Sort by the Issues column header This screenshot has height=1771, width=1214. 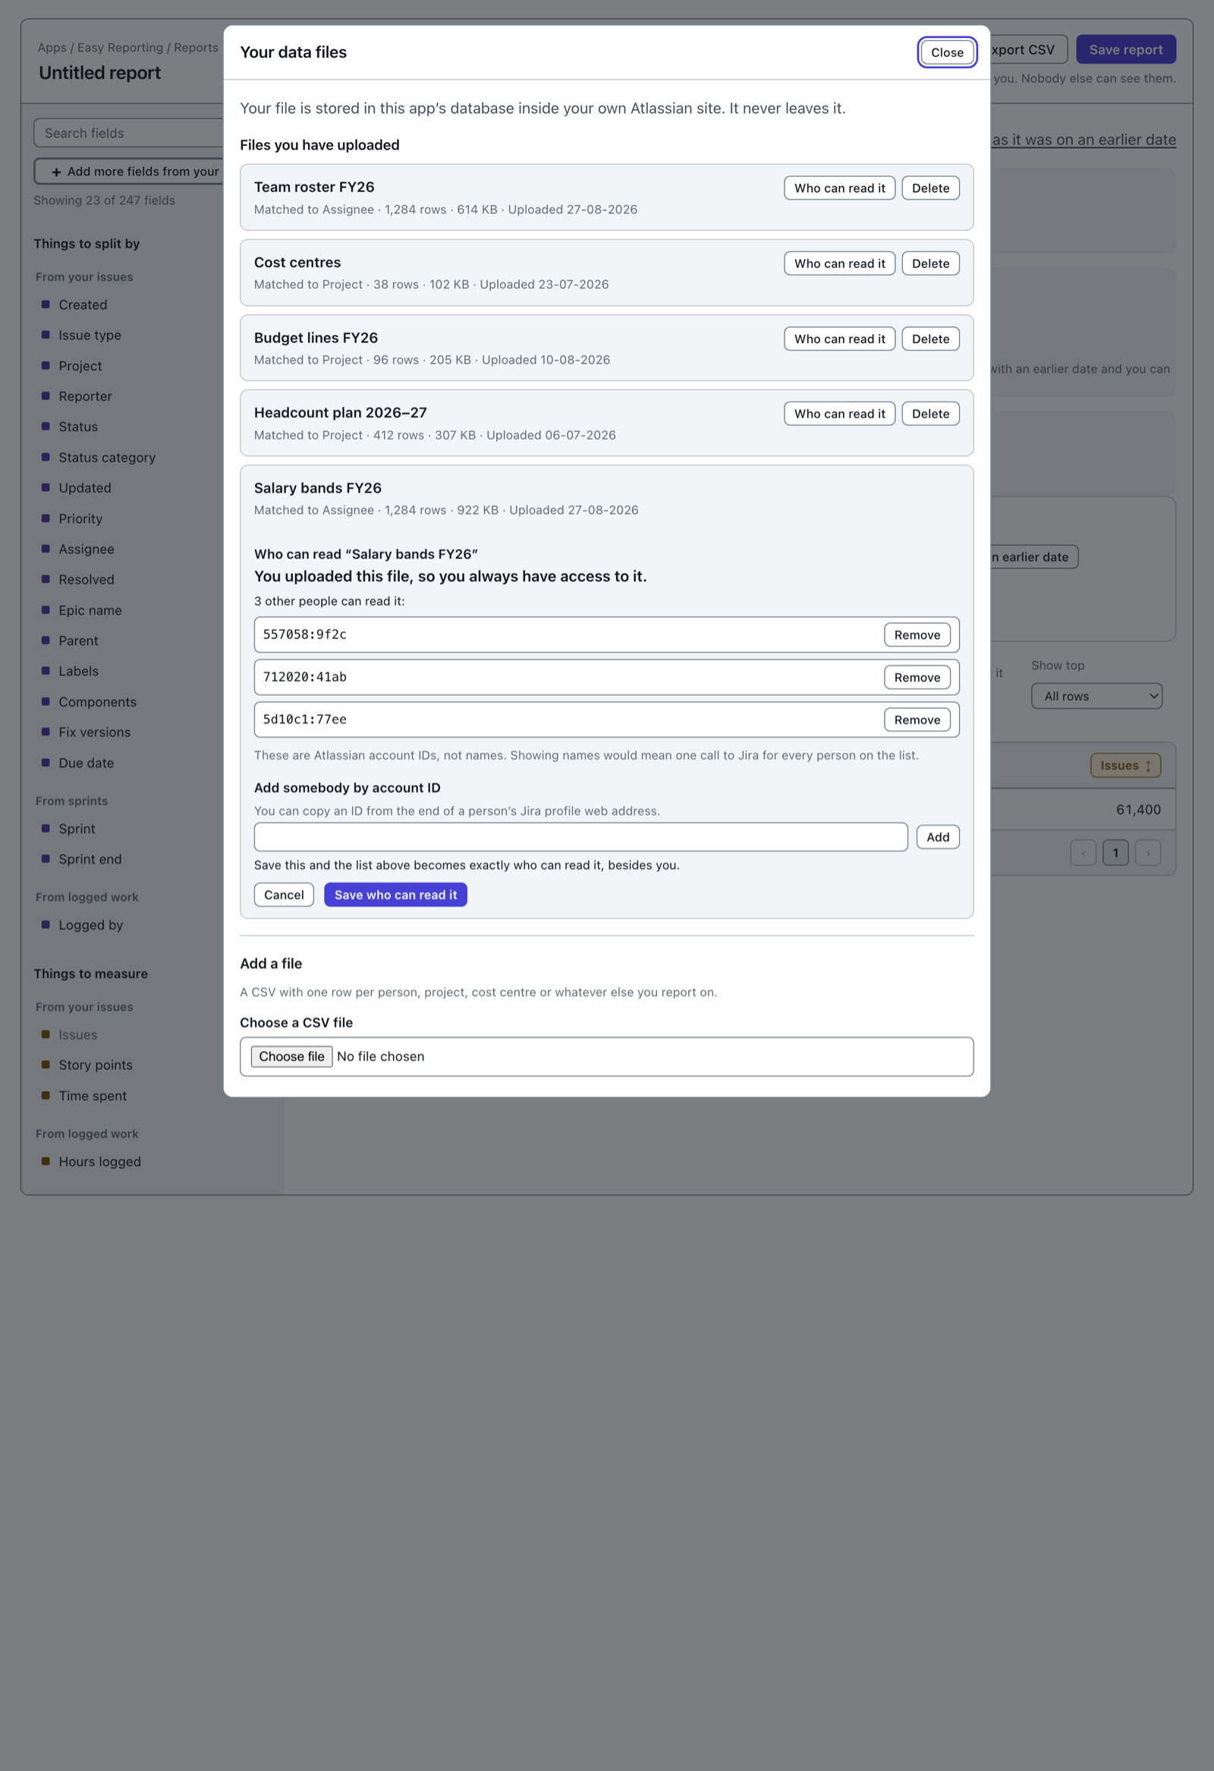click(x=1125, y=765)
